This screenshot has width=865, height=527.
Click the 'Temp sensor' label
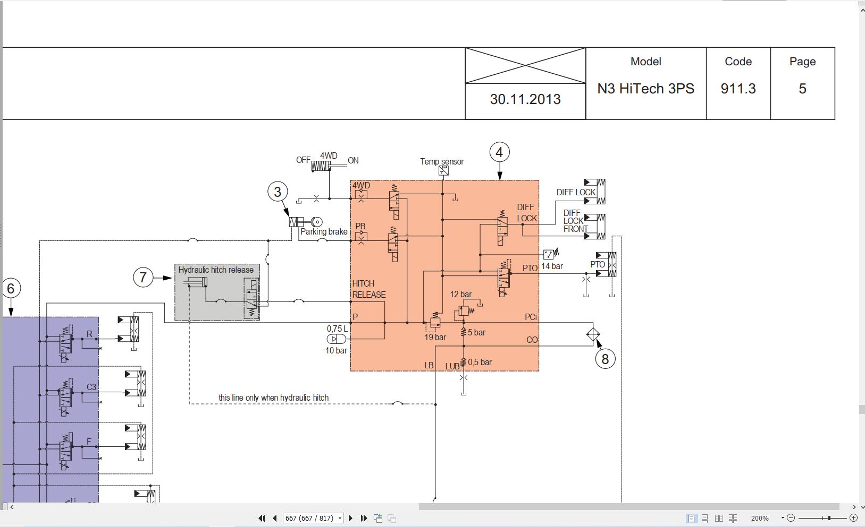pos(442,161)
